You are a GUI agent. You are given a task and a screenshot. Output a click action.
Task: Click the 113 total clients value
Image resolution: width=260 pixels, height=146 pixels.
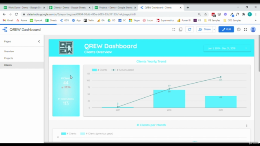66,103
